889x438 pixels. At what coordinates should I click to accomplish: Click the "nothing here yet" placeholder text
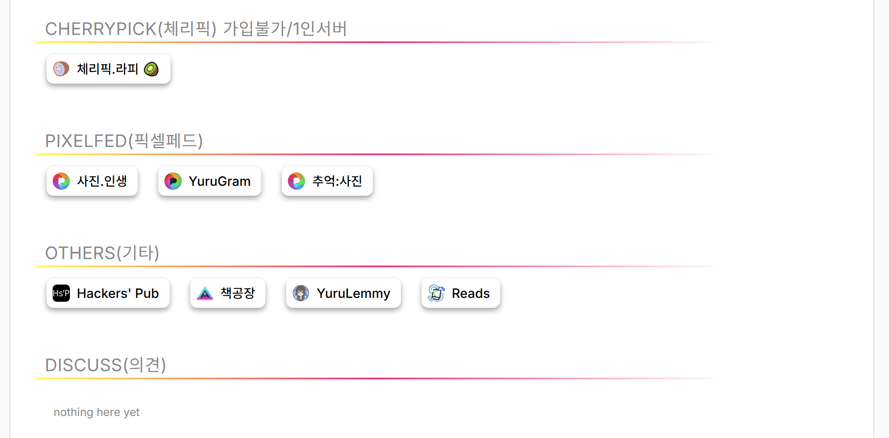click(x=97, y=412)
